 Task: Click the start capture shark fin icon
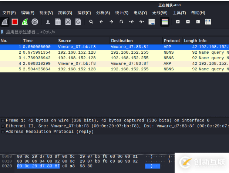pyautogui.click(x=5, y=22)
